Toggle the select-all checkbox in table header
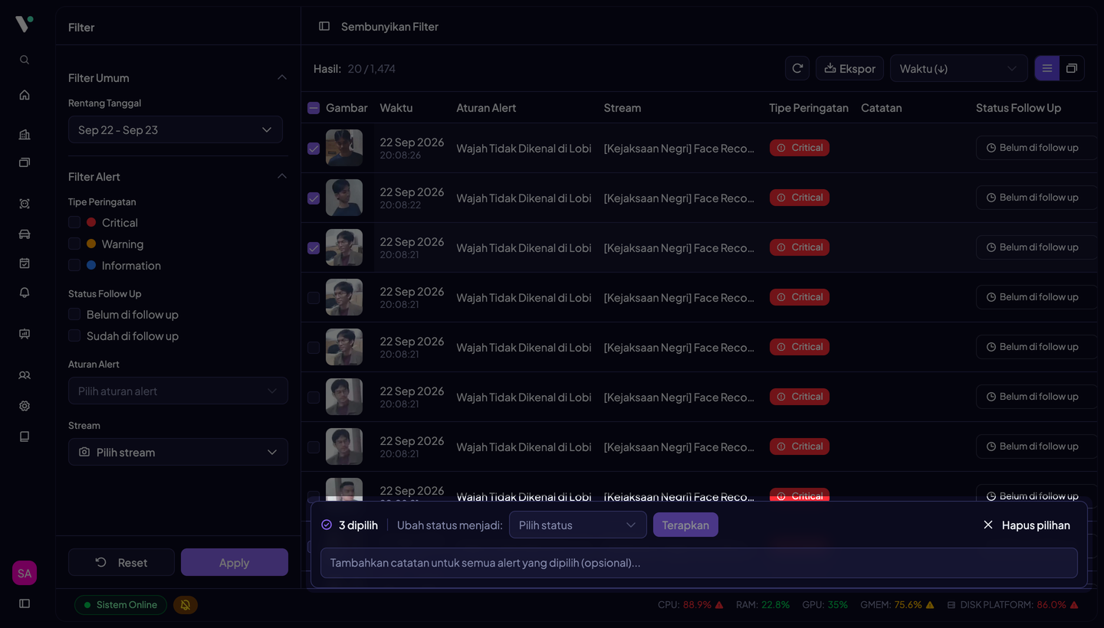The height and width of the screenshot is (628, 1104). (314, 108)
